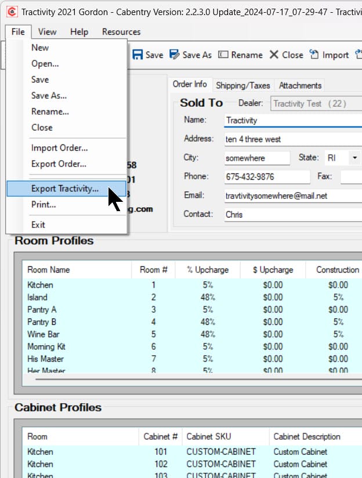The image size is (362, 478).
Task: Open the Dealer combo box
Action: 316,104
